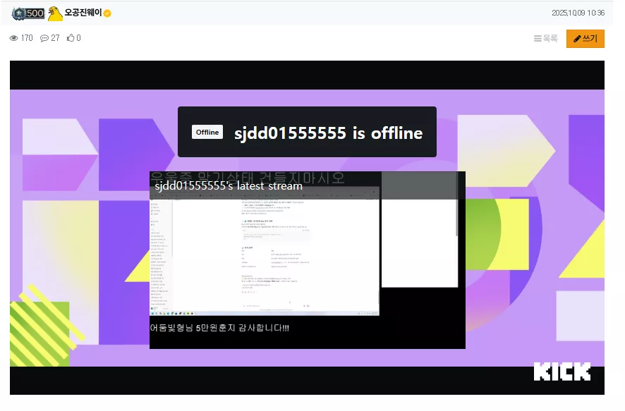Click "sjdd01555555's latest stream" caption
This screenshot has width=625, height=411.
point(229,186)
